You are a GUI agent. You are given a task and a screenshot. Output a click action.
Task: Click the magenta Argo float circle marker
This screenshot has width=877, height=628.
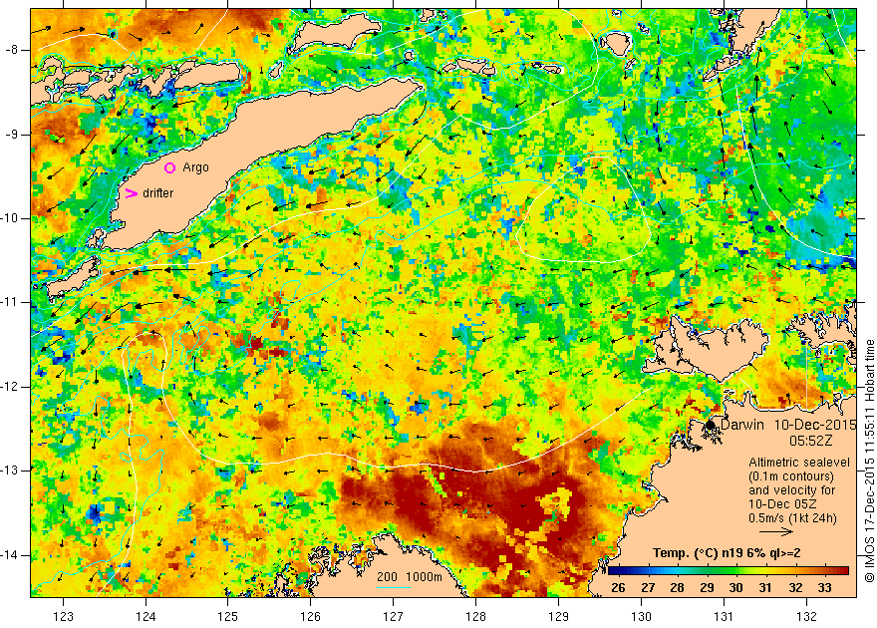(x=170, y=167)
